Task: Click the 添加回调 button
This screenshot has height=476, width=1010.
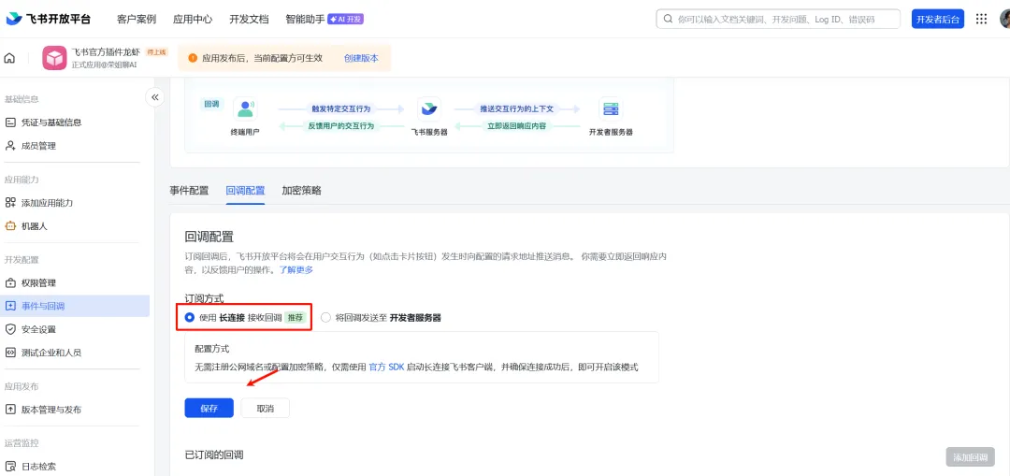Action: [970, 457]
